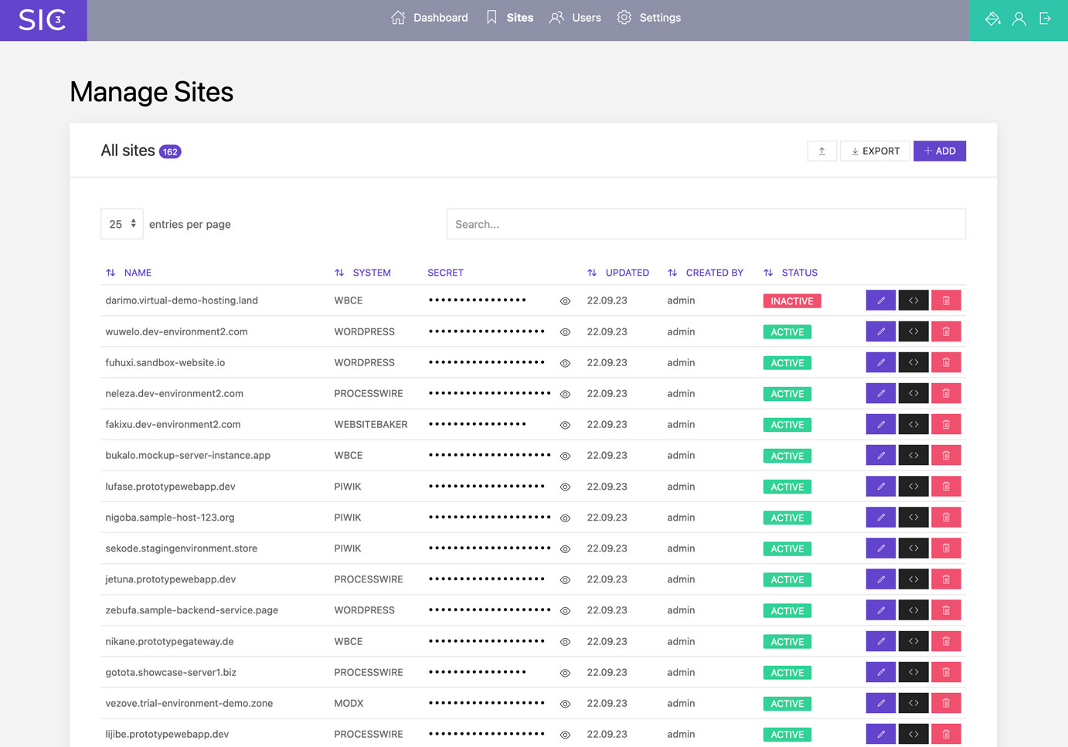Screen dimensions: 1068x747
Task: Open the Users menu item
Action: (x=575, y=18)
